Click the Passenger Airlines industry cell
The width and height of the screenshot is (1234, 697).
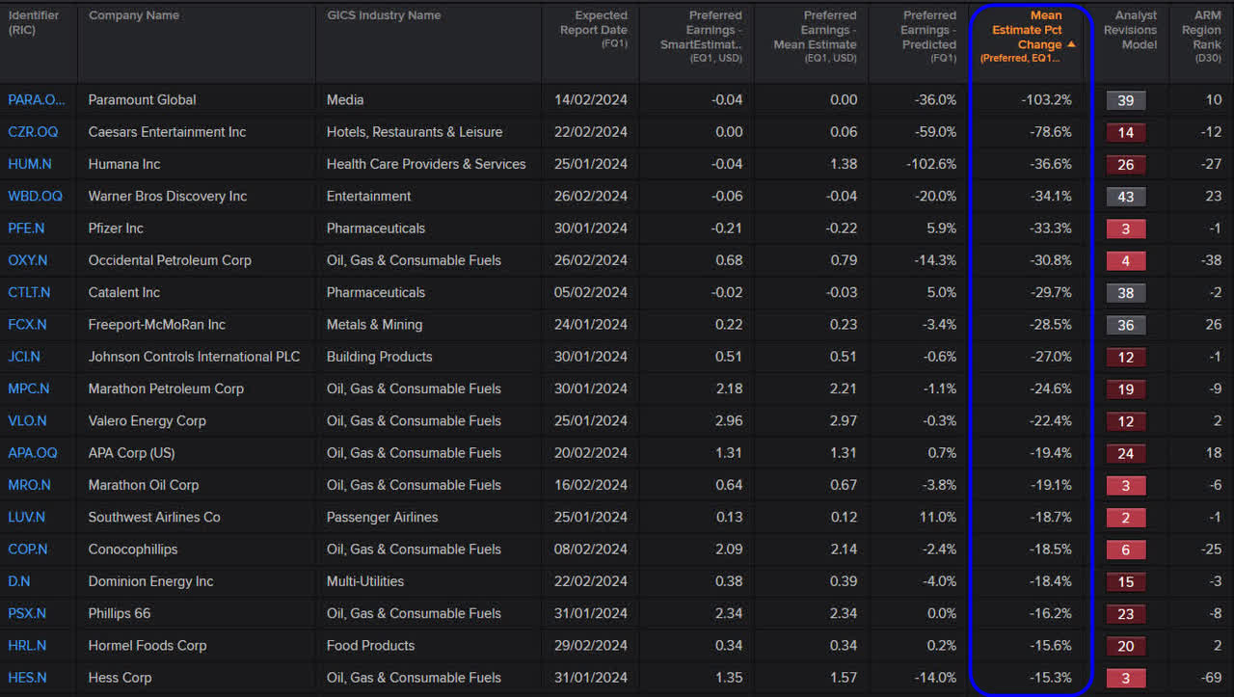382,518
